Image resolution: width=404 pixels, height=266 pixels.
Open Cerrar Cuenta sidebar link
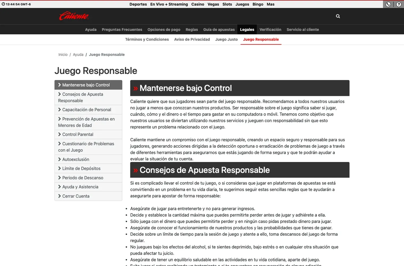coord(88,196)
